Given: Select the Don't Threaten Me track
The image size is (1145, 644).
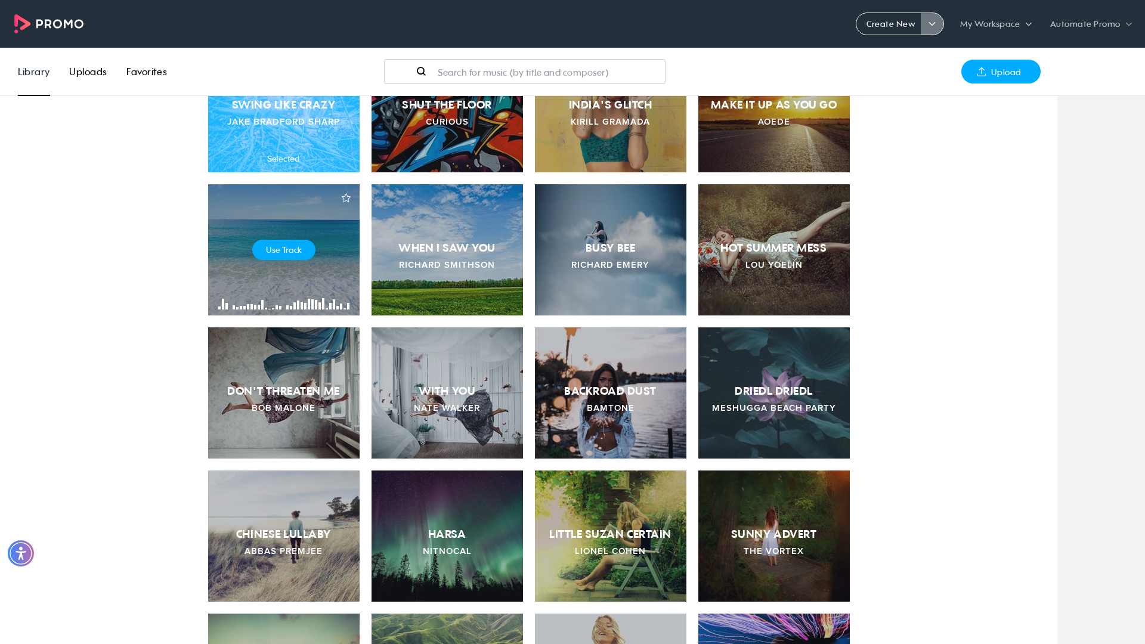Looking at the screenshot, I should [284, 393].
